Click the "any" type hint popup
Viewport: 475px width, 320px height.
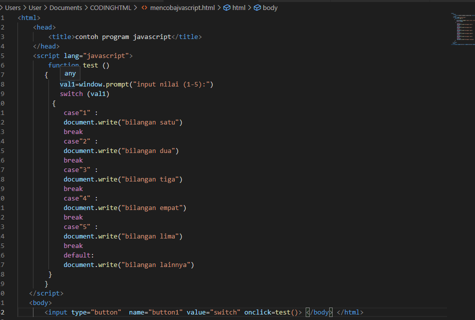tap(70, 73)
